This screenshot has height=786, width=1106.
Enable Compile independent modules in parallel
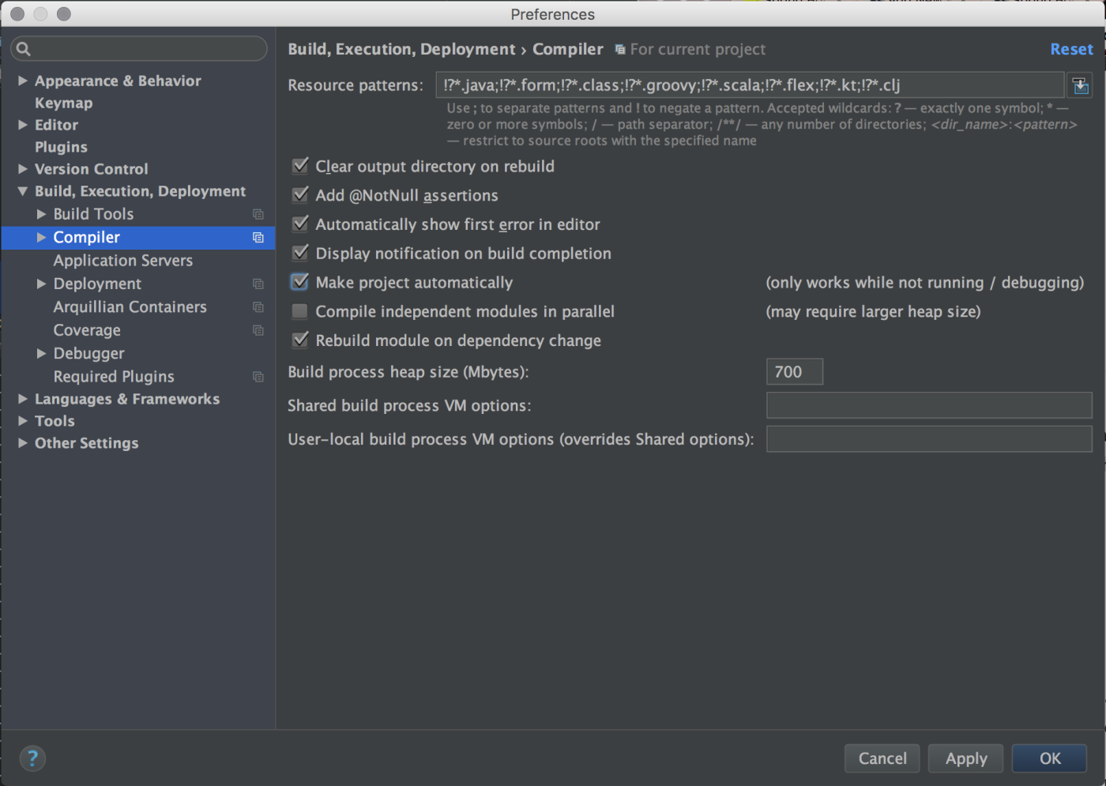(x=300, y=311)
